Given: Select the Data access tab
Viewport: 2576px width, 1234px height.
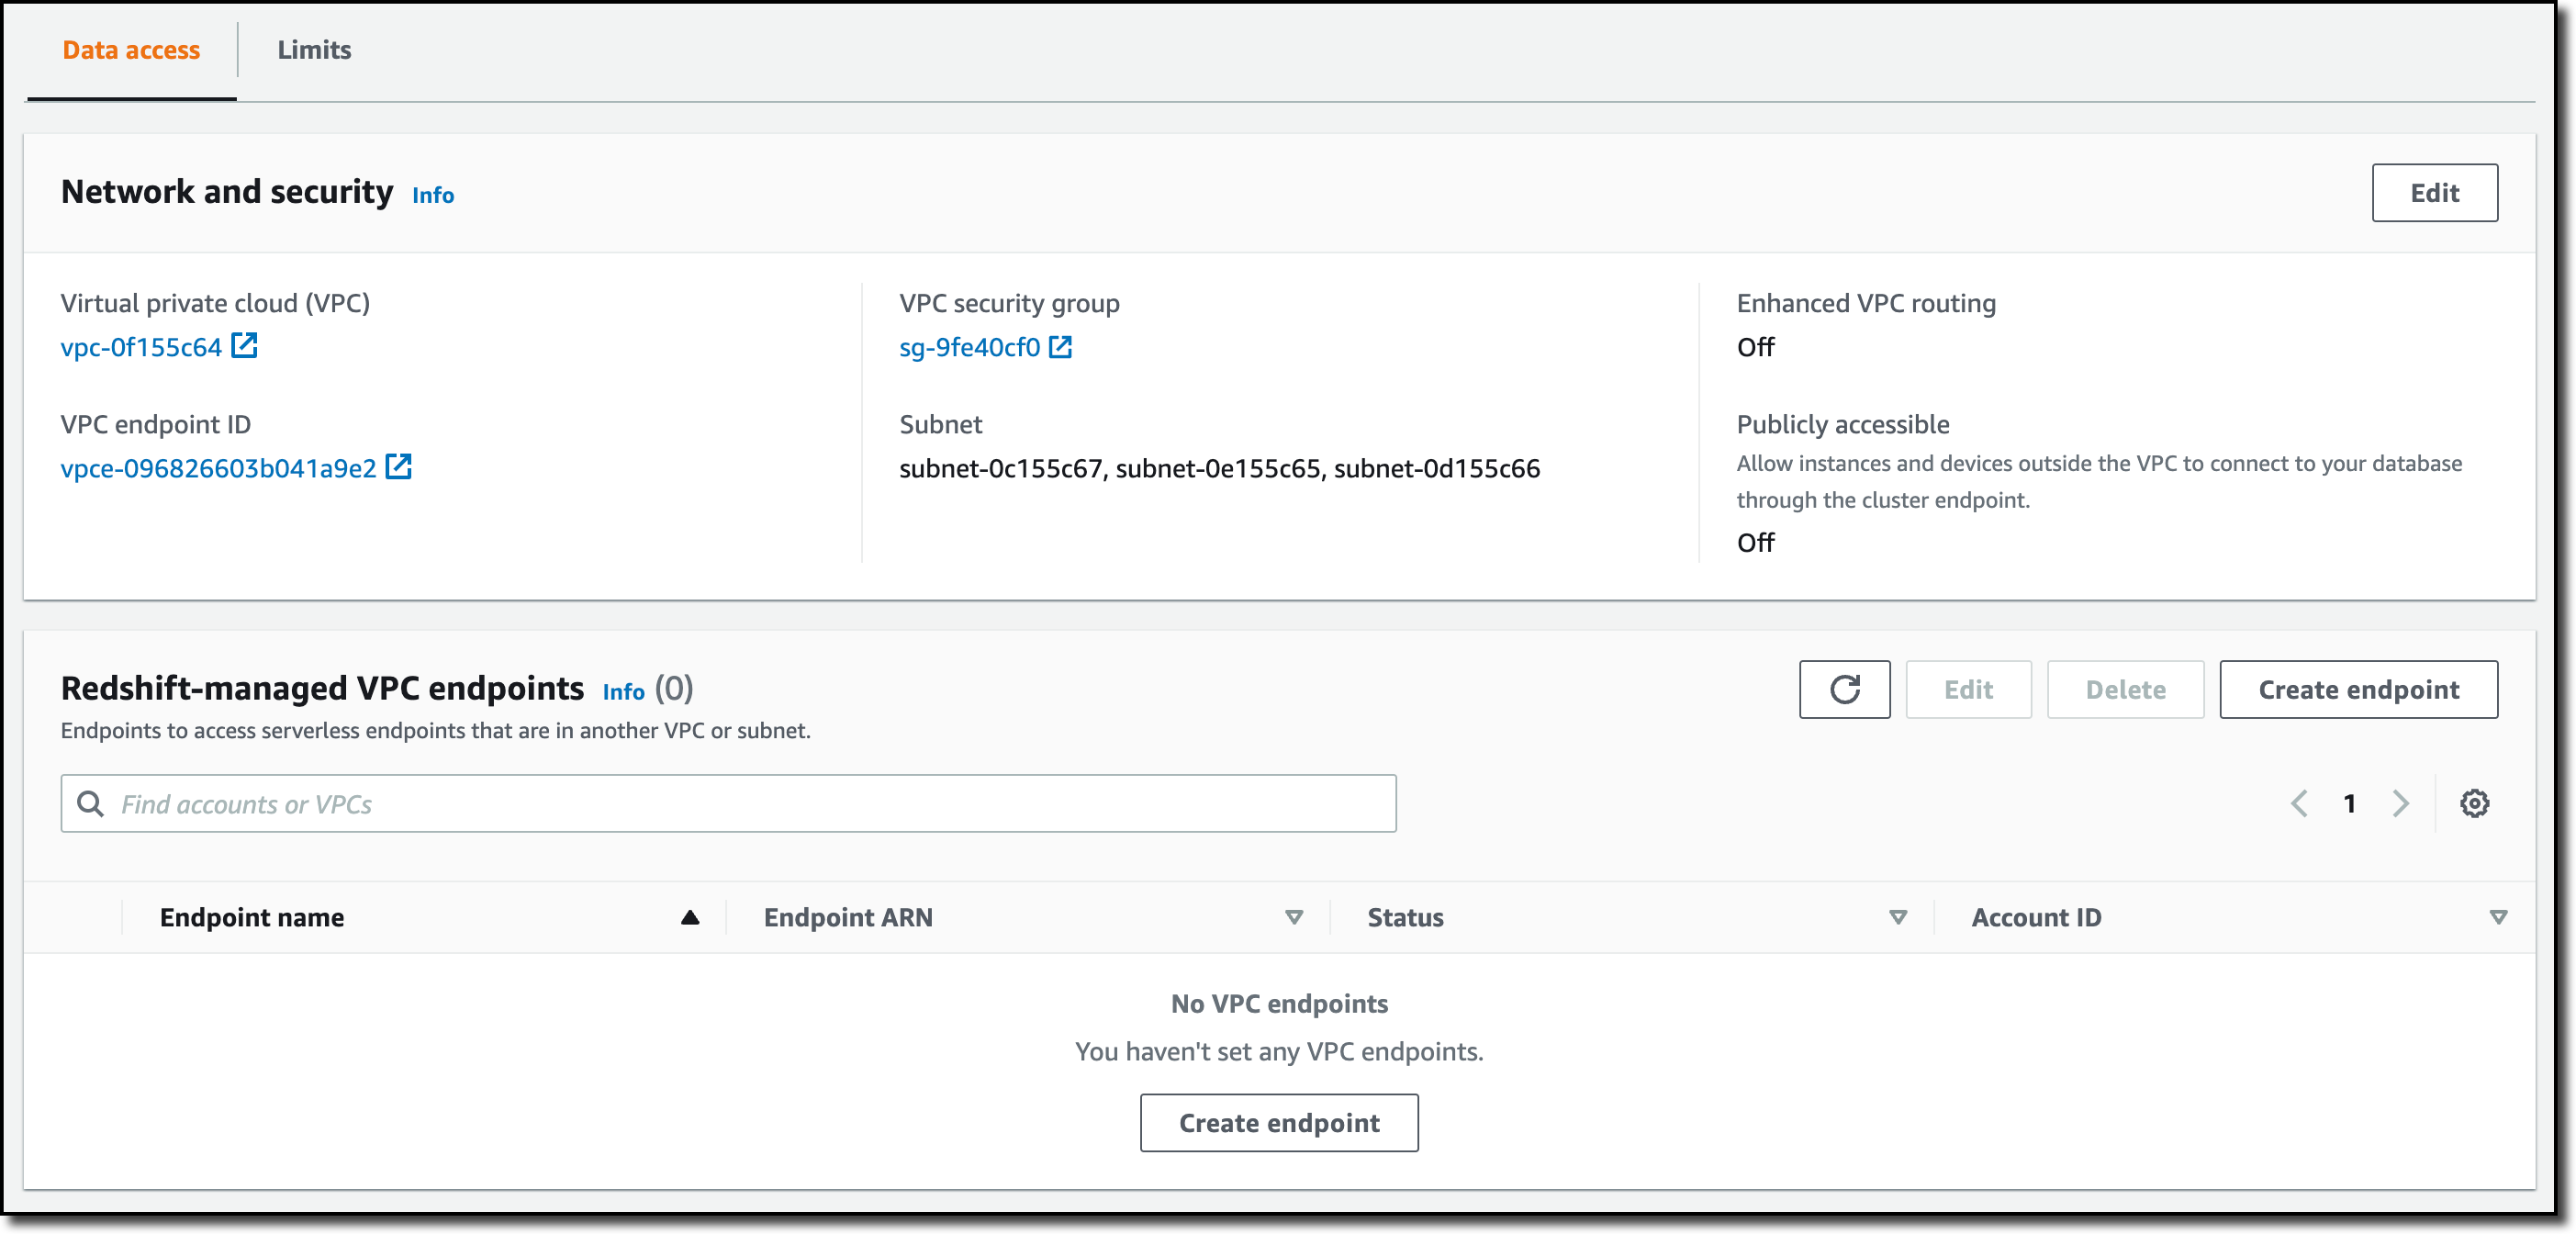Looking at the screenshot, I should coord(131,50).
